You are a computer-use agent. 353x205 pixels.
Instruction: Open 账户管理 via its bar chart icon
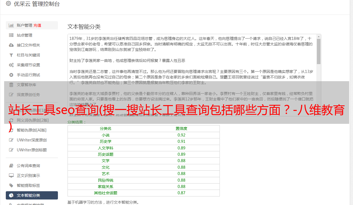point(11,25)
